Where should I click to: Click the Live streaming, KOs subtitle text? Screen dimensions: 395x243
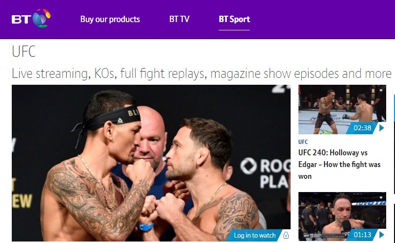(201, 74)
